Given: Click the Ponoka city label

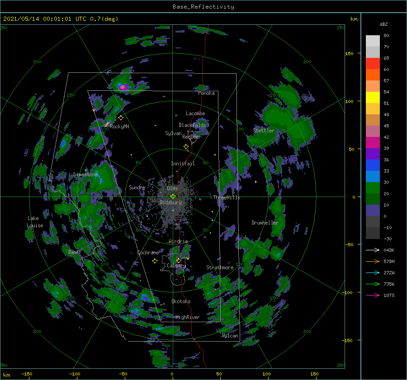Looking at the screenshot, I should (x=206, y=93).
